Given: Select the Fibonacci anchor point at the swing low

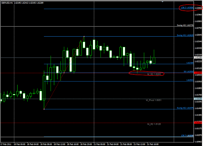Looking at the screenshot, I should [x=44, y=109].
